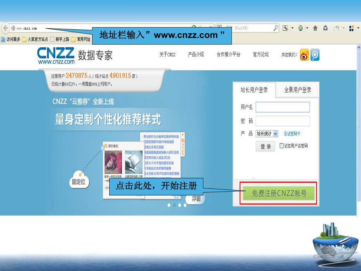Go back with the browser back arrow
The height and width of the screenshot is (271, 361).
click(6, 28)
